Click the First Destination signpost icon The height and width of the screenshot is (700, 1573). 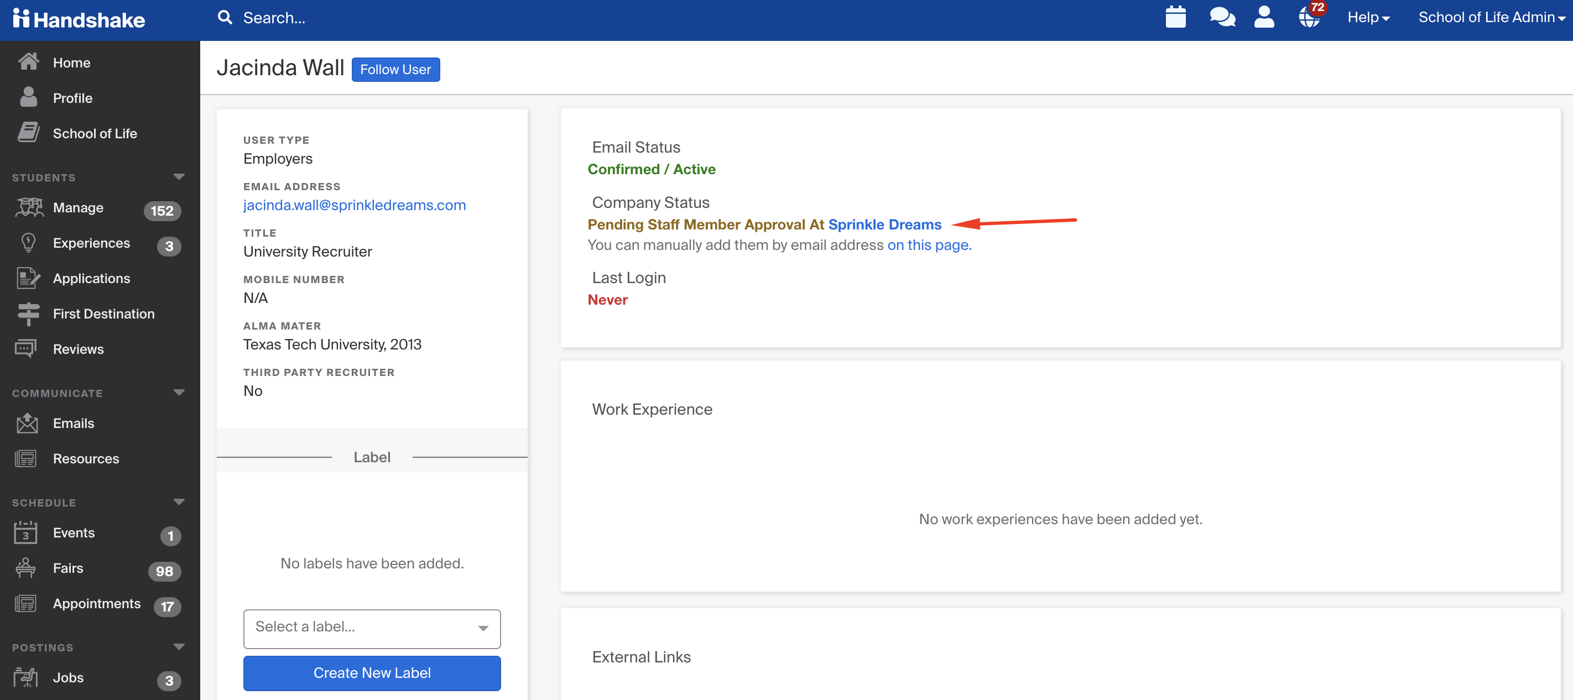pyautogui.click(x=28, y=314)
